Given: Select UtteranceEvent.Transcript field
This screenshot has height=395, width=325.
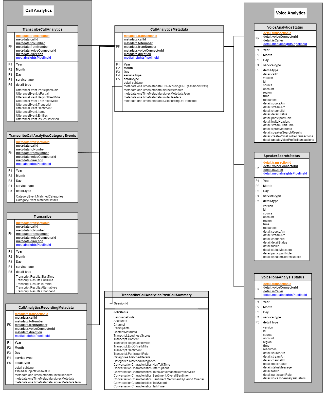Looking at the screenshot, I should coord(33,105).
